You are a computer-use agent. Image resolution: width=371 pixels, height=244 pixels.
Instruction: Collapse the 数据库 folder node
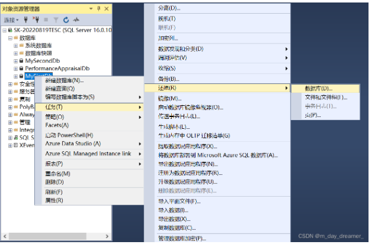click(10, 38)
